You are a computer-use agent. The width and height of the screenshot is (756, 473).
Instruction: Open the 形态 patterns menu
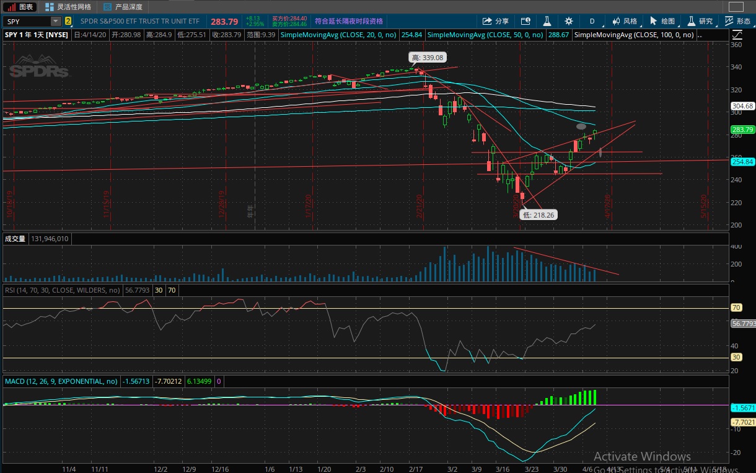pos(737,21)
